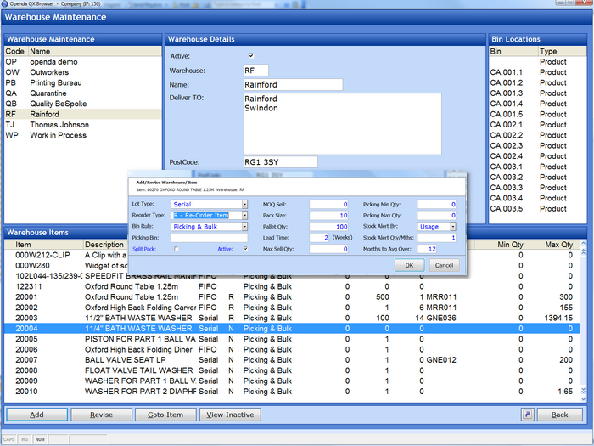This screenshot has height=446, width=594.
Task: Click the Warehouse code field RF
Action: [x=256, y=71]
